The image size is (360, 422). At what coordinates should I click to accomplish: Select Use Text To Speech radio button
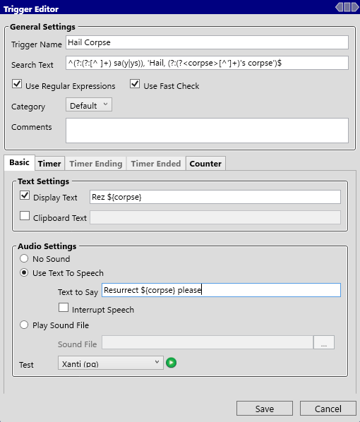pyautogui.click(x=24, y=272)
